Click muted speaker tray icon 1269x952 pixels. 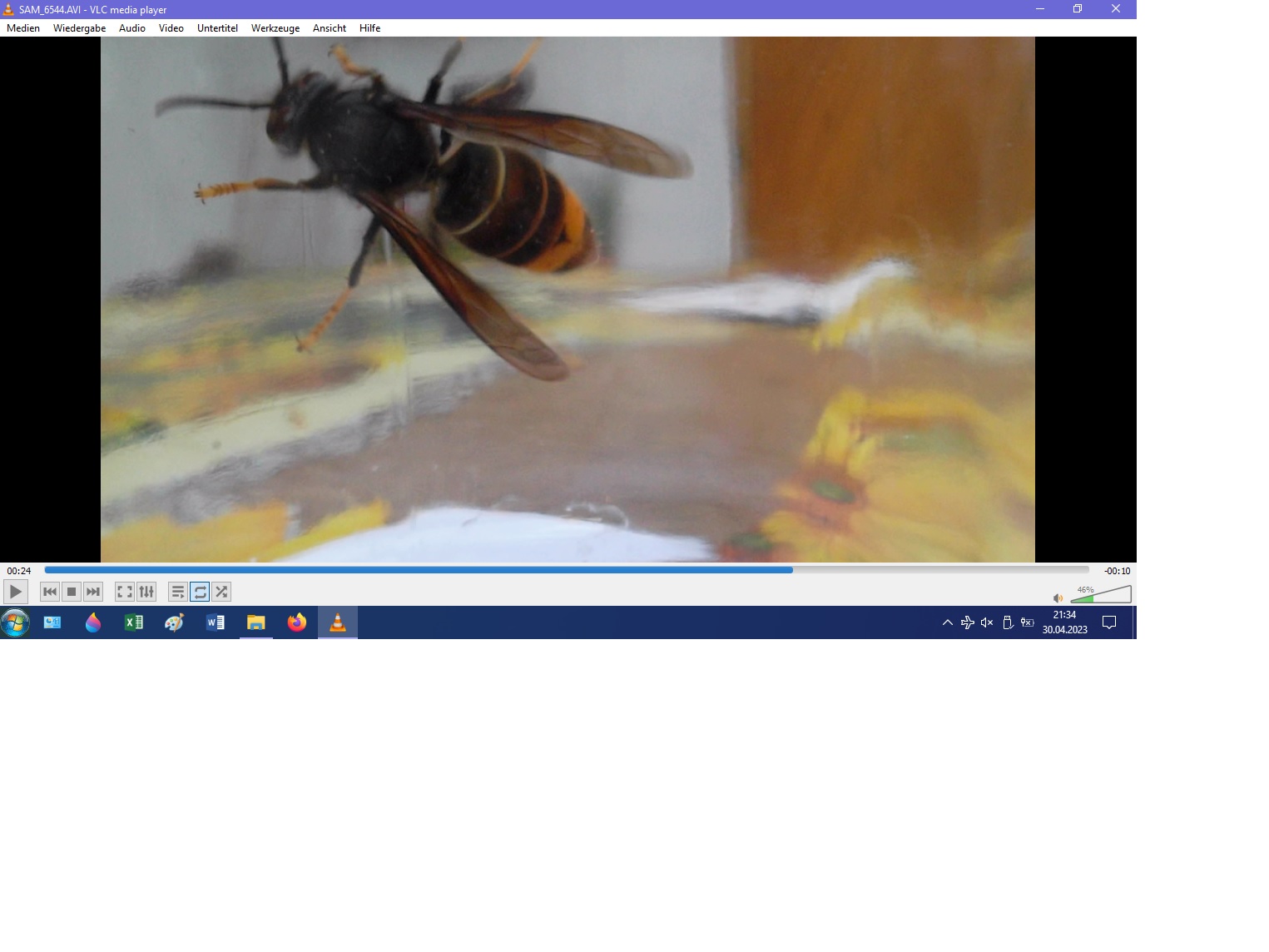tap(987, 622)
